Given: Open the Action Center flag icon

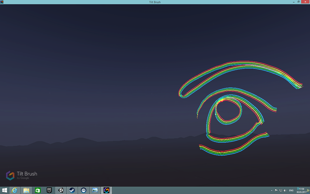Looking at the screenshot, I should [276, 191].
